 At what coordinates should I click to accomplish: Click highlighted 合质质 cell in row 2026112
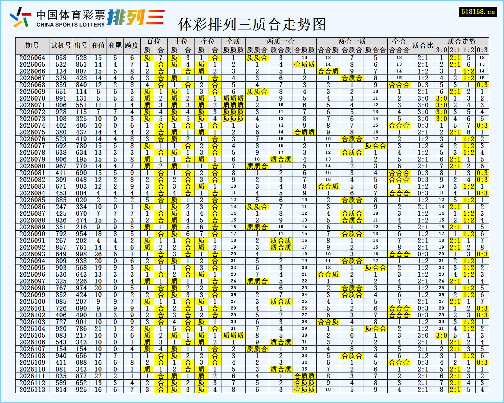tap(304, 383)
